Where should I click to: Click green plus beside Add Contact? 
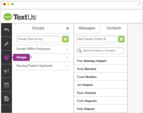(121, 39)
